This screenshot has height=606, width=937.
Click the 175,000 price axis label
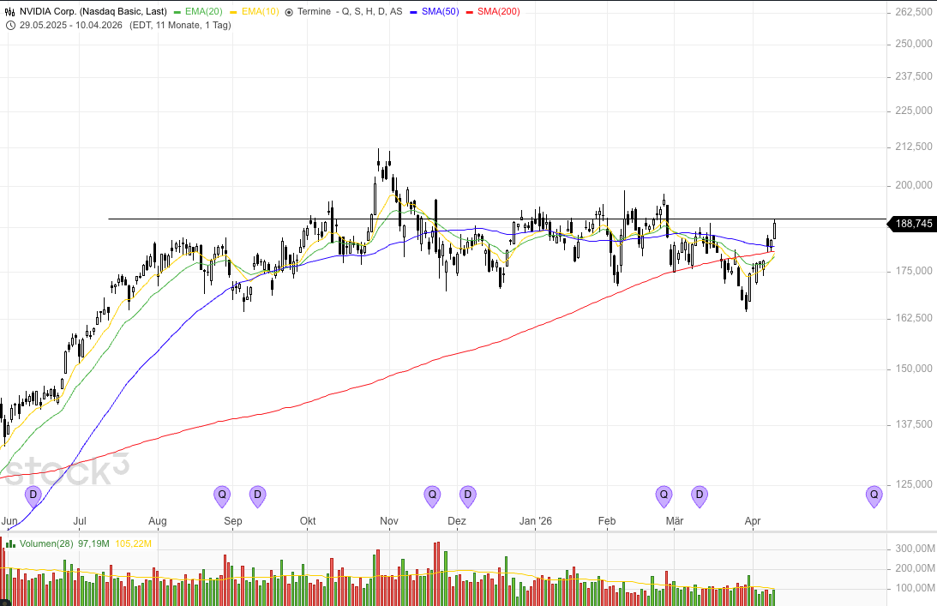tap(914, 272)
